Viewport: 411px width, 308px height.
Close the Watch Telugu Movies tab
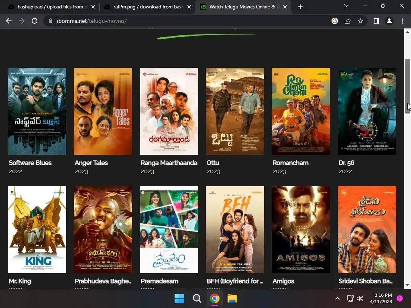(x=285, y=7)
